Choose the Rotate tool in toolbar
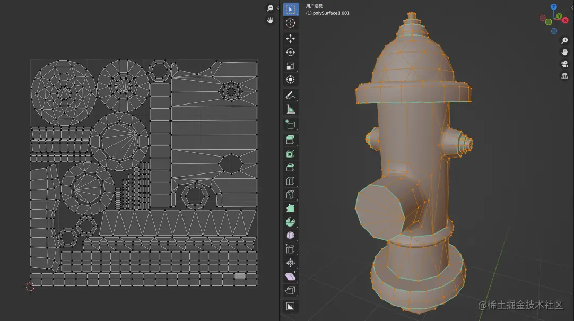The width and height of the screenshot is (574, 321). 291,53
